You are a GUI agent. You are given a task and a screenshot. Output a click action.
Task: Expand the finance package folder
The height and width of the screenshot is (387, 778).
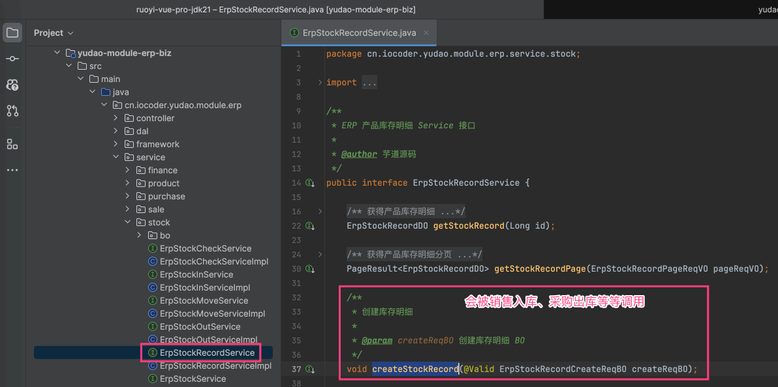tap(128, 170)
